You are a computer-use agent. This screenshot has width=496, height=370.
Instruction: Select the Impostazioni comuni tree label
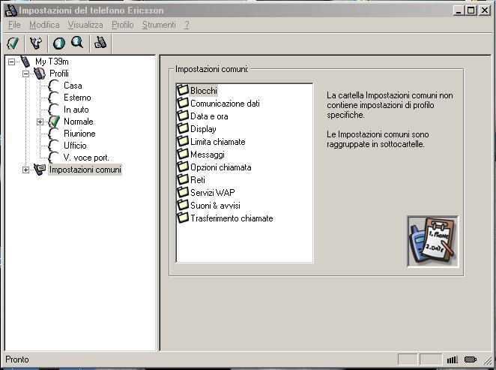pyautogui.click(x=85, y=170)
